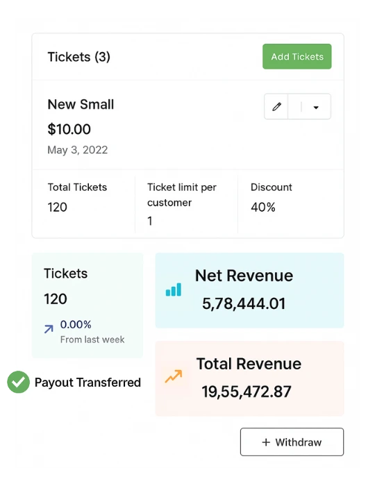
Task: Select the Total Tickets 120 cell
Action: pyautogui.click(x=83, y=204)
